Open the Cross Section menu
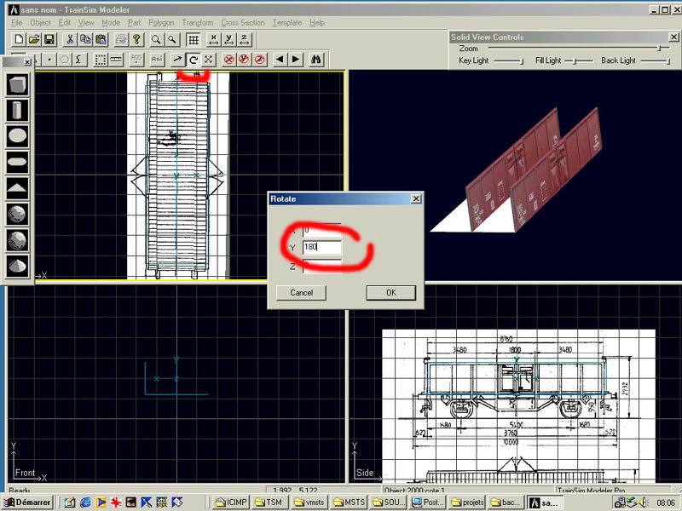 point(243,23)
